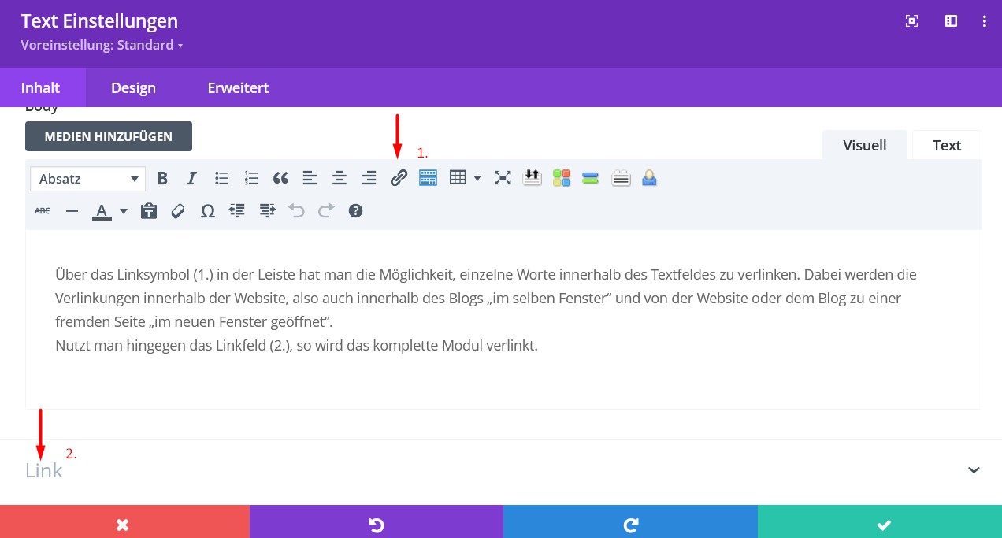
Task: Click the tabs shortcode icon
Action: coord(621,178)
